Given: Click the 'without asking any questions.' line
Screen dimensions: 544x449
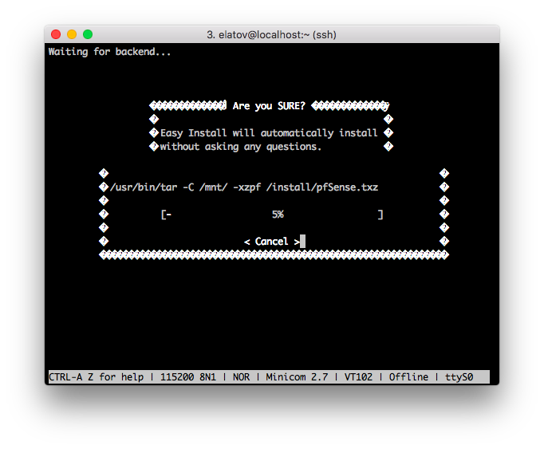Looking at the screenshot, I should tap(240, 147).
